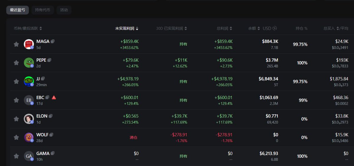The width and height of the screenshot is (354, 166).
Task: Mark ELON token as favorite
Action: (16, 119)
